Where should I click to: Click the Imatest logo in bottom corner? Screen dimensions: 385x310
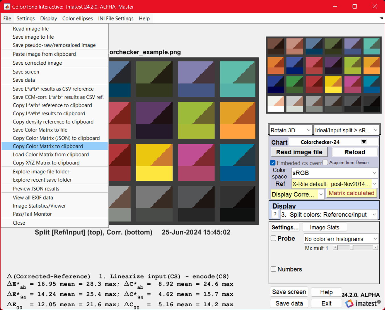tap(363, 303)
